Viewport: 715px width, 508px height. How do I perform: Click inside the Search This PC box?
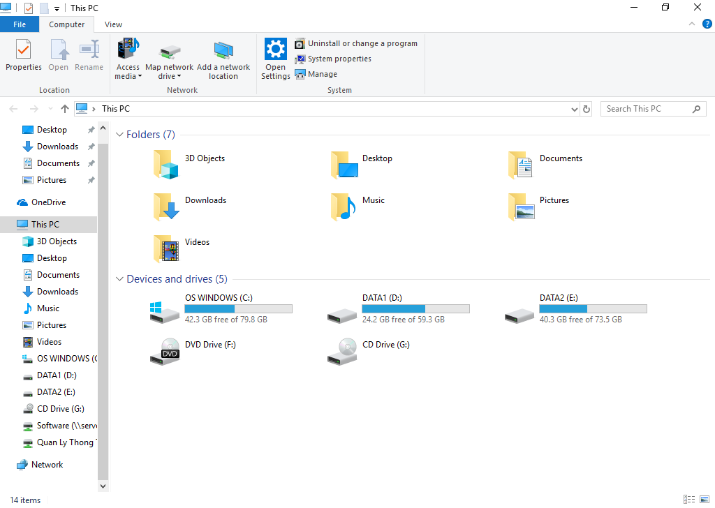(x=646, y=109)
